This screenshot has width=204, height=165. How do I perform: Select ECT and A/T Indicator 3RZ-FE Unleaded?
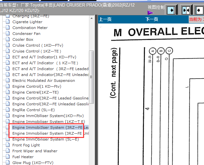tap(51, 75)
